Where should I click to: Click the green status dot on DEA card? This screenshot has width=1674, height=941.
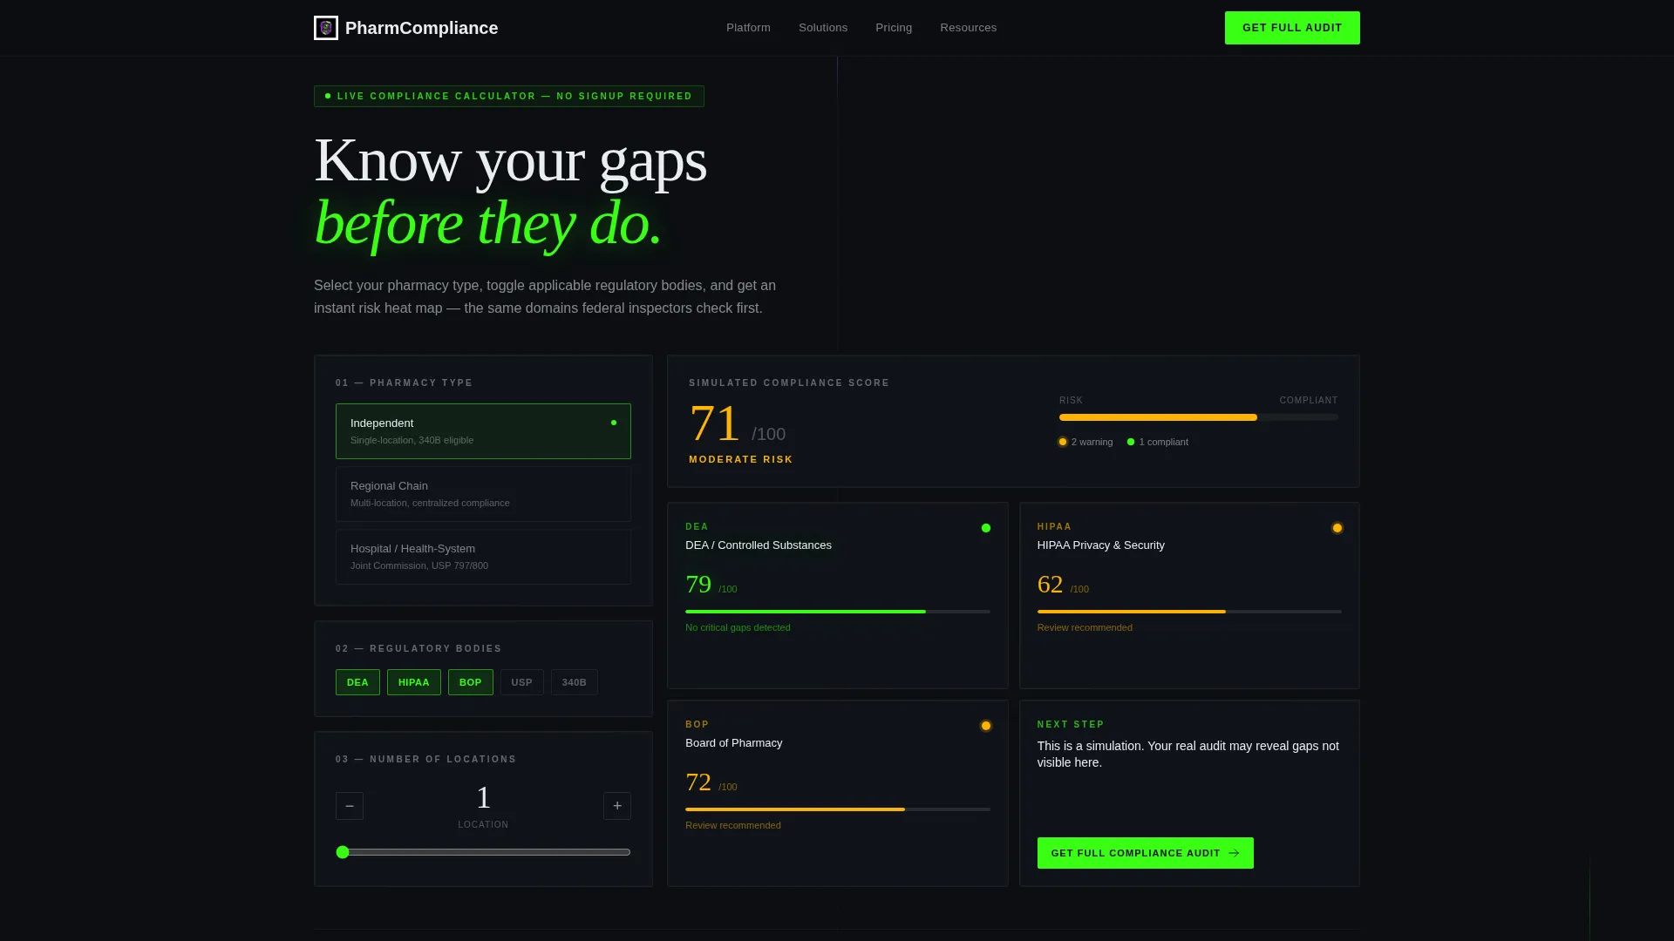pyautogui.click(x=986, y=528)
